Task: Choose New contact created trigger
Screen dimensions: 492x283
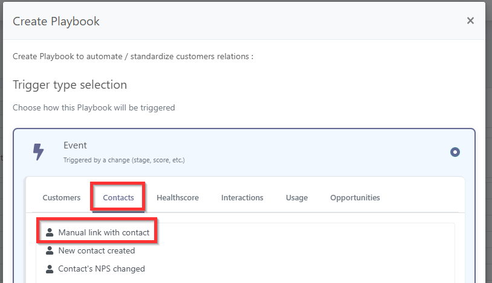Action: pyautogui.click(x=97, y=251)
